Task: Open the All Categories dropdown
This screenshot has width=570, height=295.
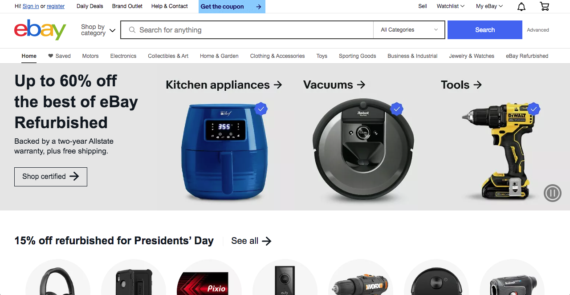Action: coord(409,30)
